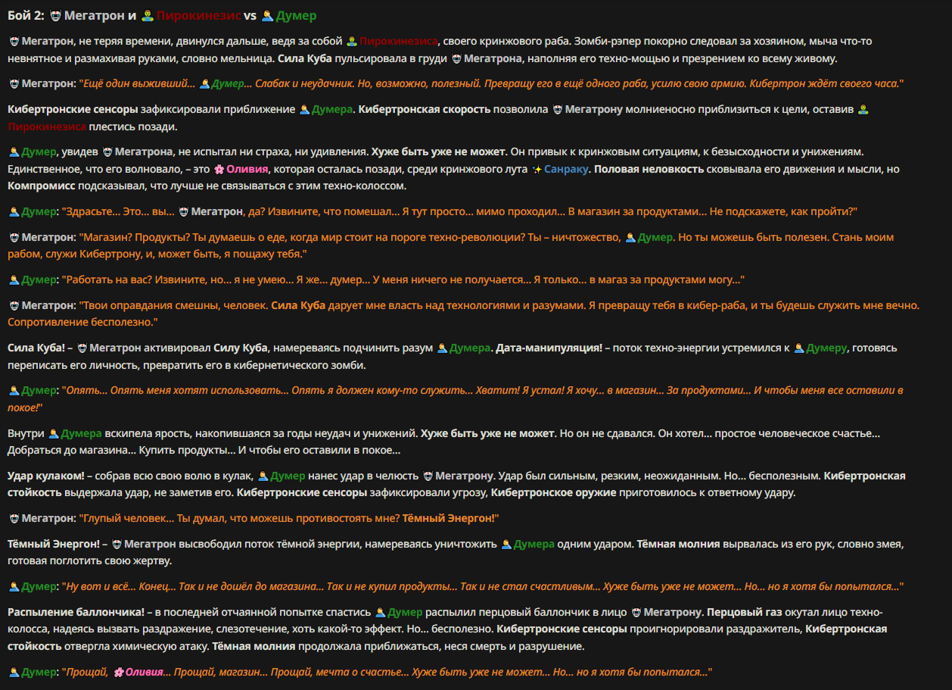Viewport: 952px width, 690px height.
Task: Click the flower emoji before "Оливия, которая осталась позади"
Action: [219, 169]
